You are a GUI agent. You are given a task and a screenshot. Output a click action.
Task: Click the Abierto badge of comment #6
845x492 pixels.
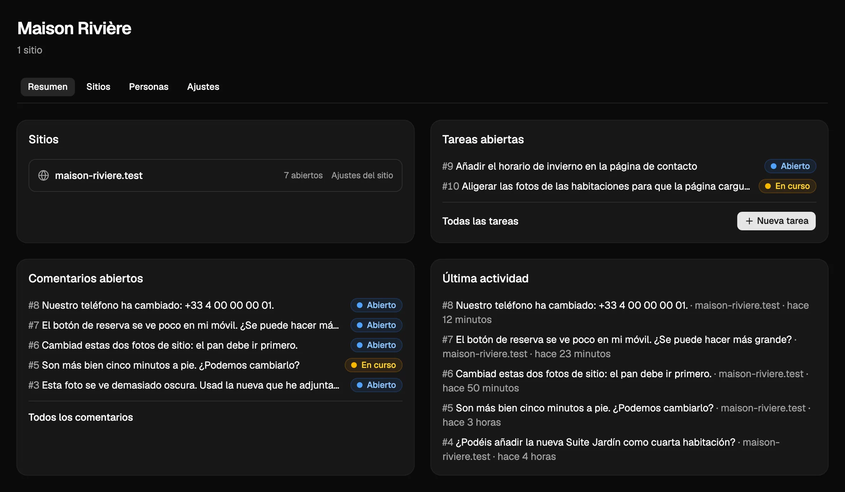[376, 345]
